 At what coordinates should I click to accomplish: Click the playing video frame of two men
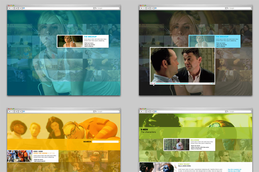pos(182,65)
